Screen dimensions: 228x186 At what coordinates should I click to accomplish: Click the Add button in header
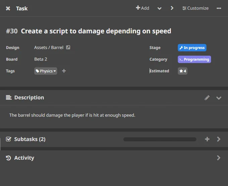coord(142,8)
